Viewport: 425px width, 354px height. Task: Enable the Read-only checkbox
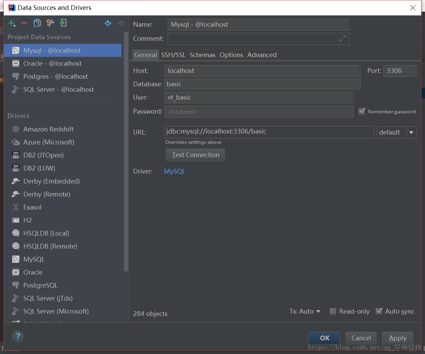(333, 311)
